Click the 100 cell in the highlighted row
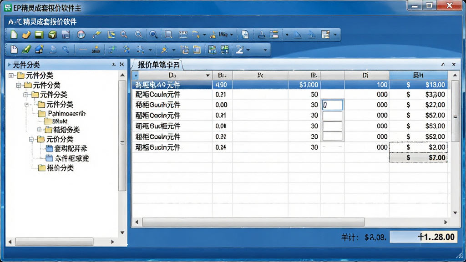The height and width of the screenshot is (262, 466). coord(366,85)
